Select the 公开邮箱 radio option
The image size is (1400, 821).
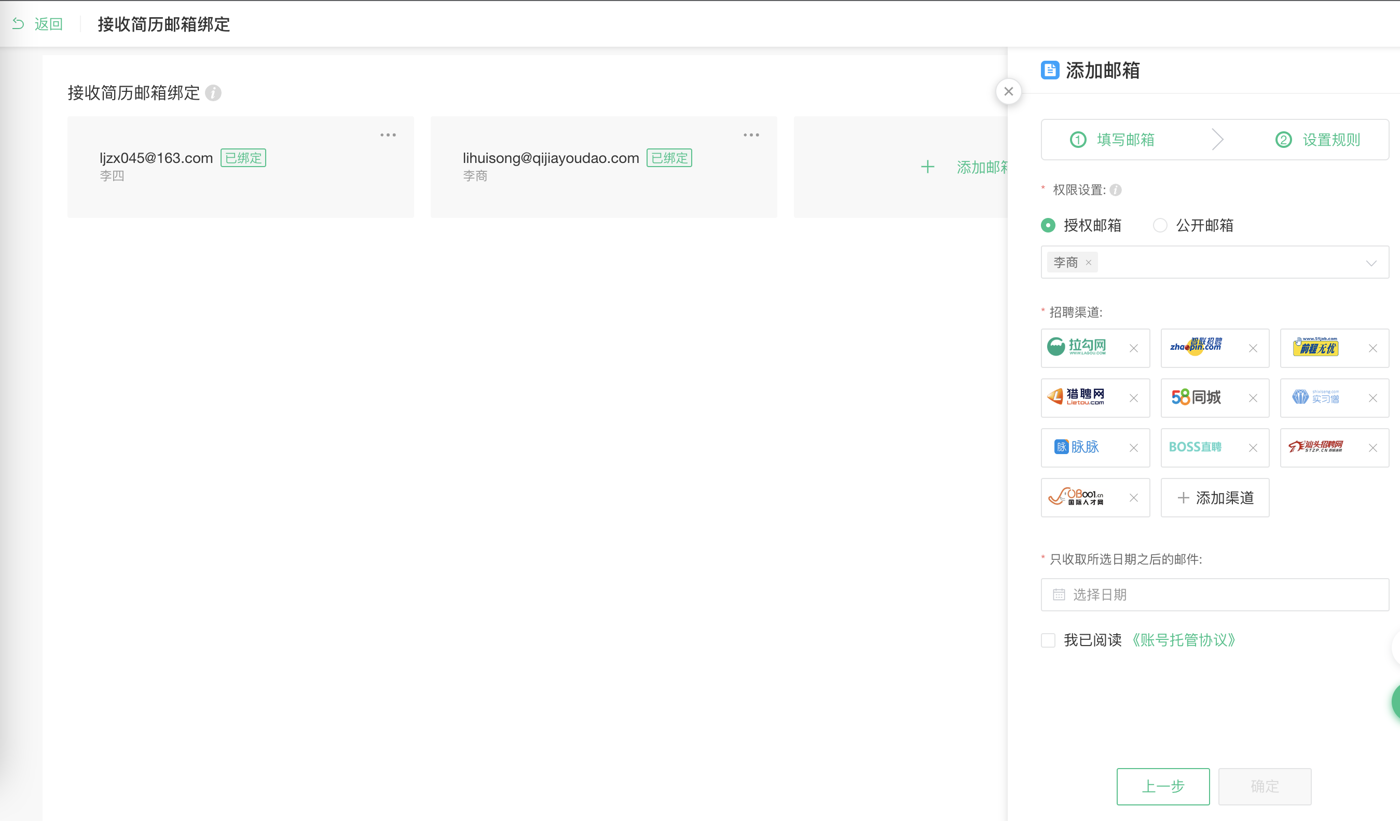click(1160, 225)
